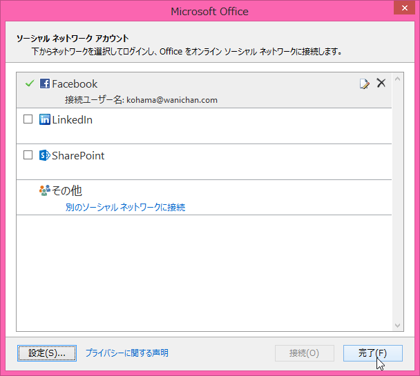Click the その他 people group icon
The height and width of the screenshot is (376, 420).
tap(45, 190)
